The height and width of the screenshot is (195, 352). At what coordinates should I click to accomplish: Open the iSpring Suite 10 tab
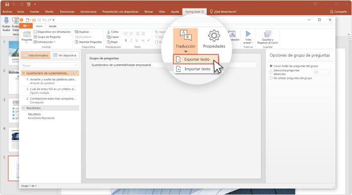pos(195,12)
